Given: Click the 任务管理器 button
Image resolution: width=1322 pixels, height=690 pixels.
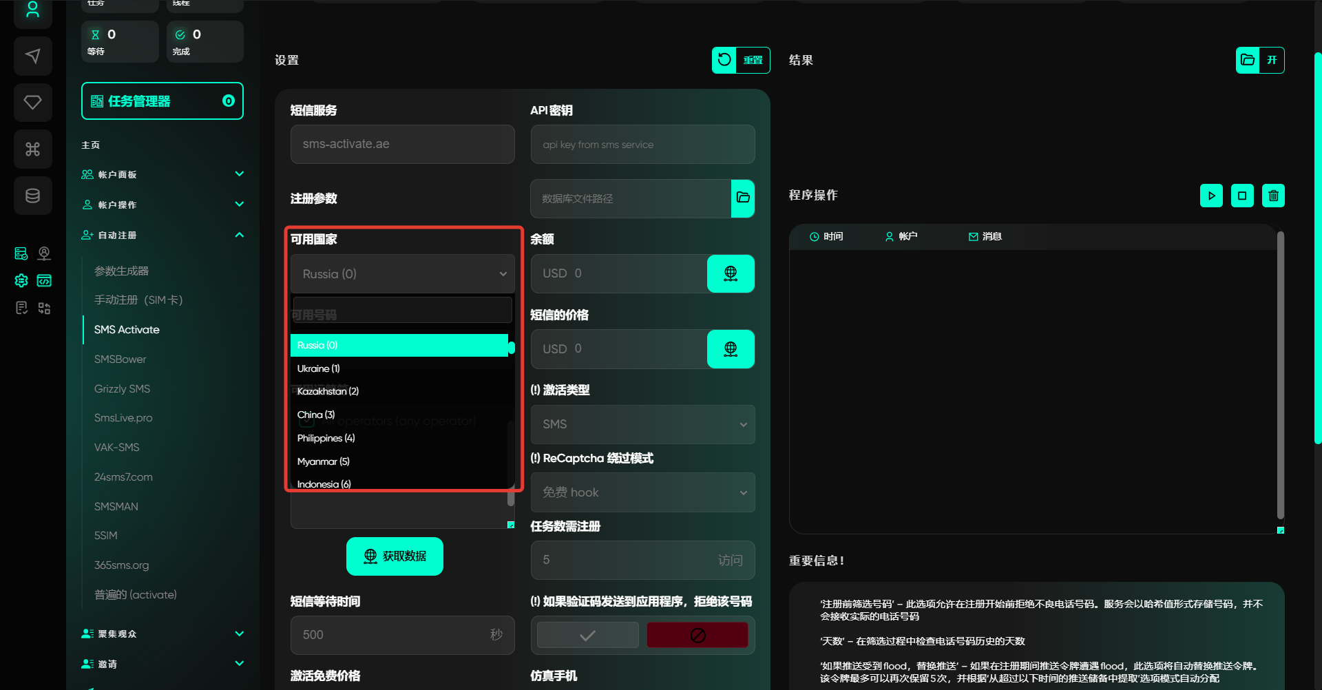Looking at the screenshot, I should click(162, 101).
